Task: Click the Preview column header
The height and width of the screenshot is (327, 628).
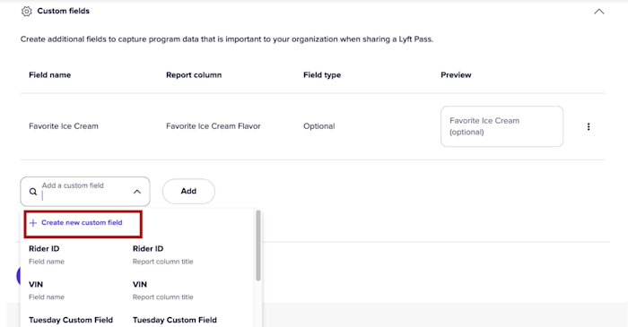Action: [456, 75]
